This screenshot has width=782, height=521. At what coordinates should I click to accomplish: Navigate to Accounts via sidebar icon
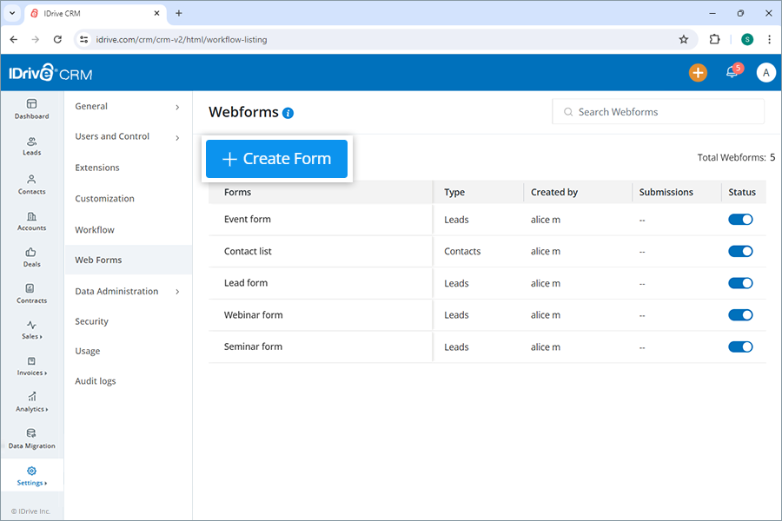coord(32,221)
